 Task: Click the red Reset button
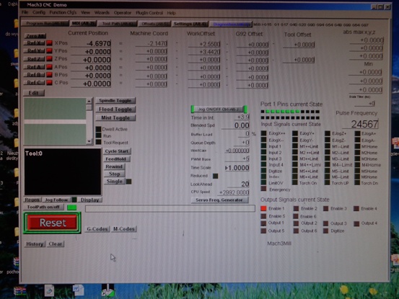[x=53, y=223]
